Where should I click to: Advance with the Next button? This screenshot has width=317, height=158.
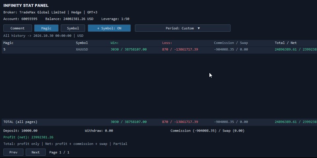click(x=36, y=152)
